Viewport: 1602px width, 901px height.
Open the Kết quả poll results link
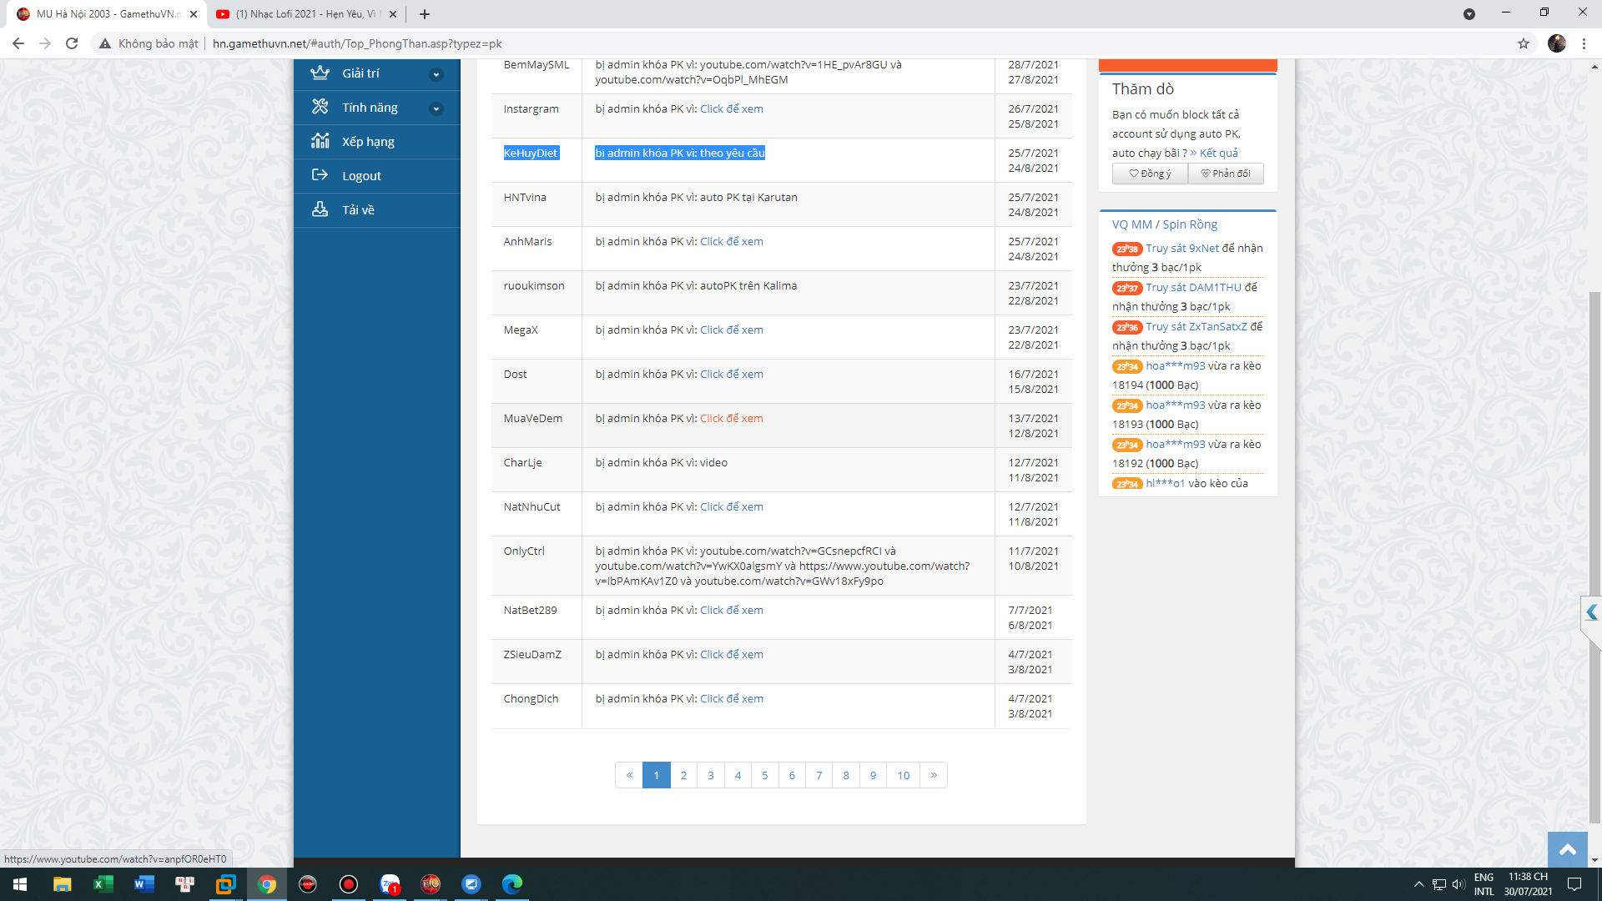pyautogui.click(x=1218, y=153)
